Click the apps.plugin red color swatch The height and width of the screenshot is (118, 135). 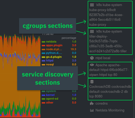coord(43,46)
